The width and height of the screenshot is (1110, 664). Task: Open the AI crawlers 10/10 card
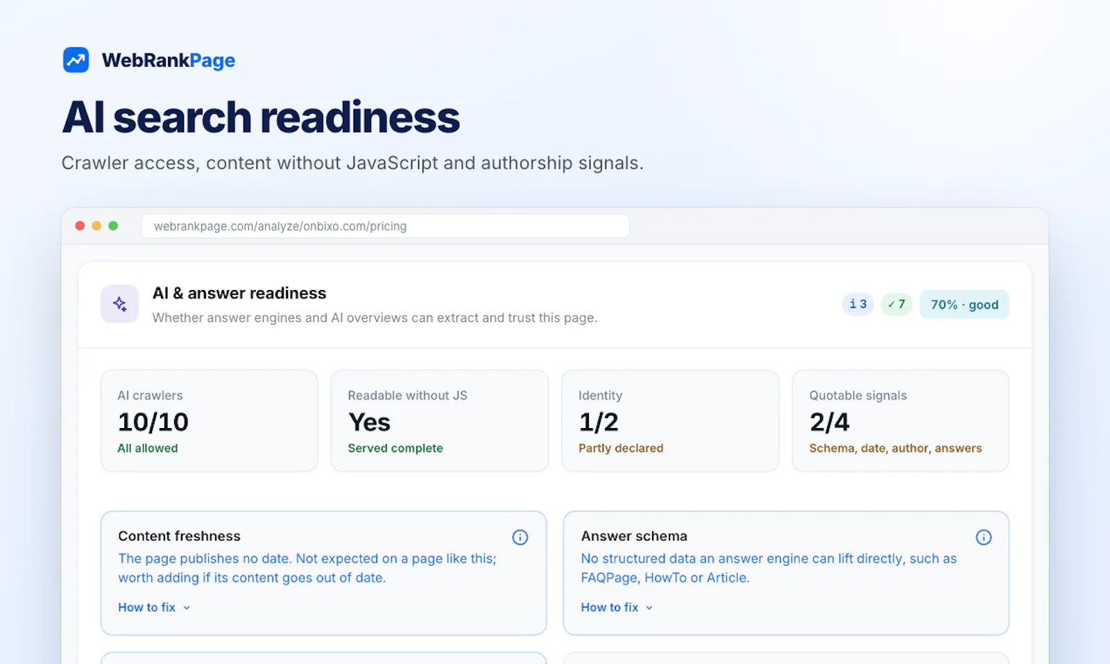[210, 420]
